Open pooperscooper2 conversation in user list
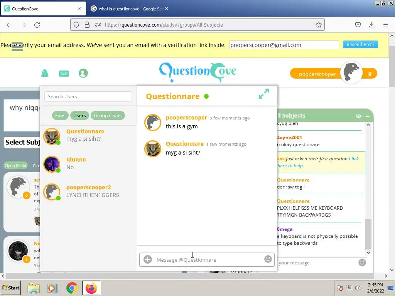Screen dimensions: 395x296 coord(88,192)
